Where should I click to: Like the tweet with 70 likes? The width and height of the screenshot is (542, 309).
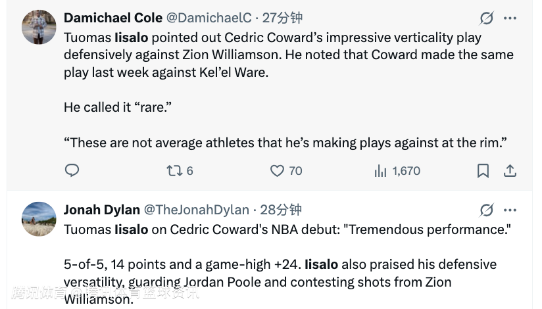(x=278, y=171)
